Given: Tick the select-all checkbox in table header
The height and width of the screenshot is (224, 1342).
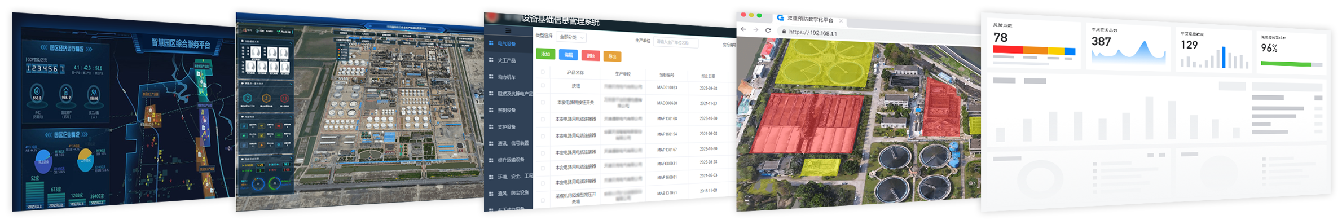Looking at the screenshot, I should [x=543, y=72].
